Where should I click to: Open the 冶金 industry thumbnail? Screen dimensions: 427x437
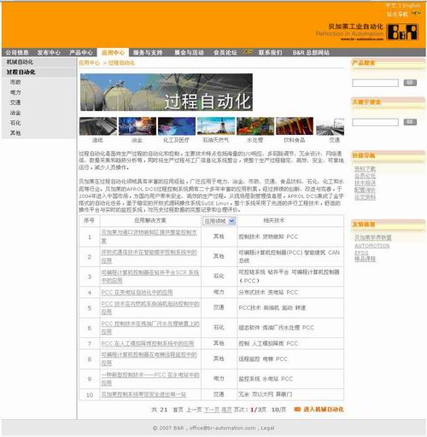point(137,126)
